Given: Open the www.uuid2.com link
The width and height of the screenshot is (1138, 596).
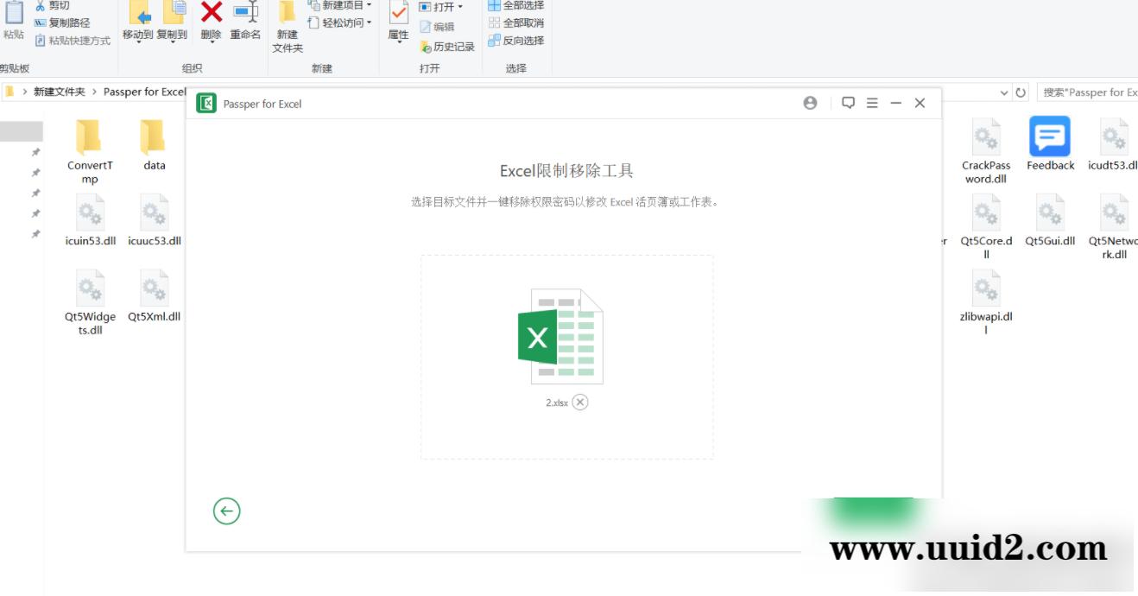Looking at the screenshot, I should tap(966, 548).
